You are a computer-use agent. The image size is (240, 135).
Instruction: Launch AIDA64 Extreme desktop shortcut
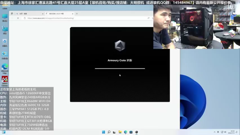(x=5, y=81)
